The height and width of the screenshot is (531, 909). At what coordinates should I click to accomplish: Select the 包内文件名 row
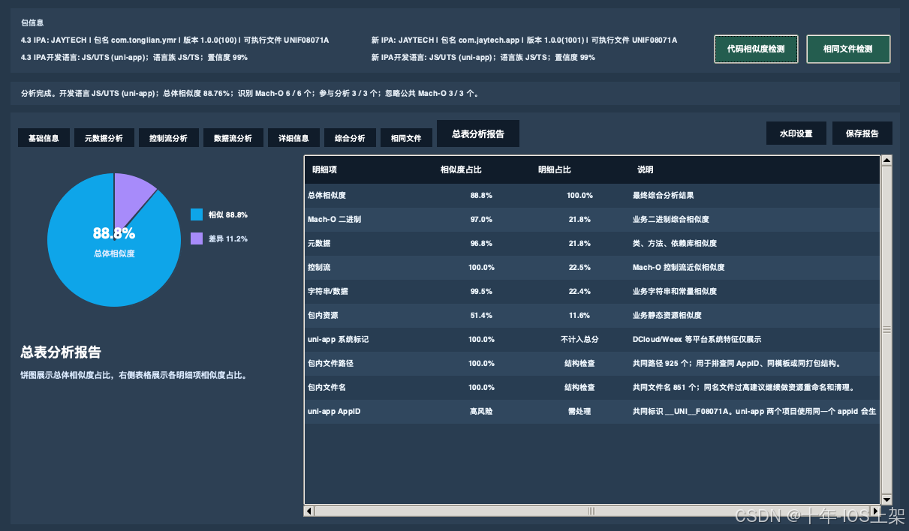pyautogui.click(x=591, y=387)
